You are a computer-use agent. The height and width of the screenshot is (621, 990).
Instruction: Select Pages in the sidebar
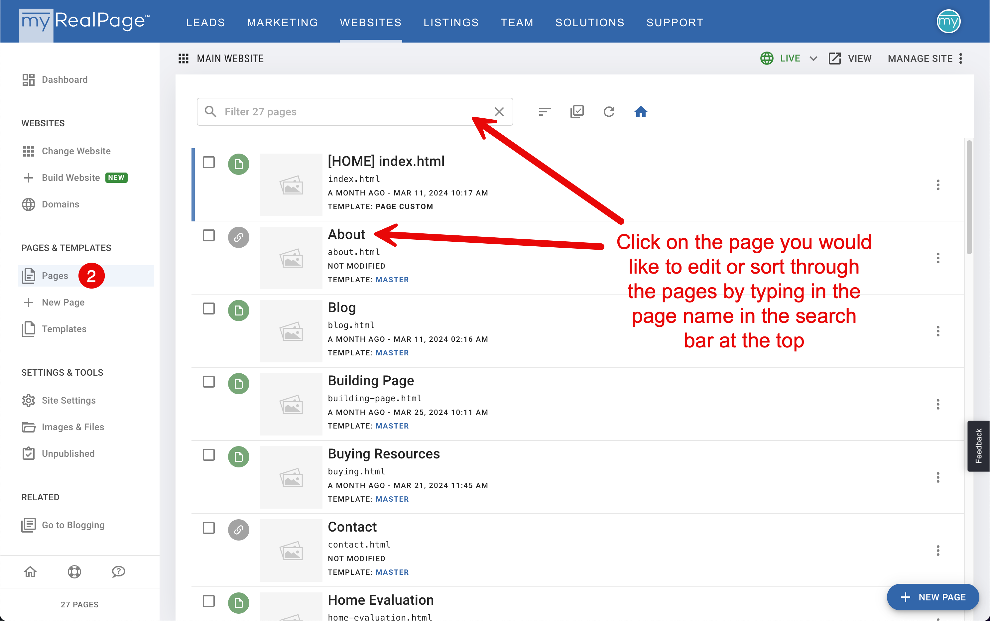[86, 276]
